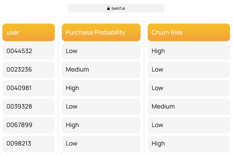
Task: Click High churn risk for user 0098213
Action: (189, 144)
